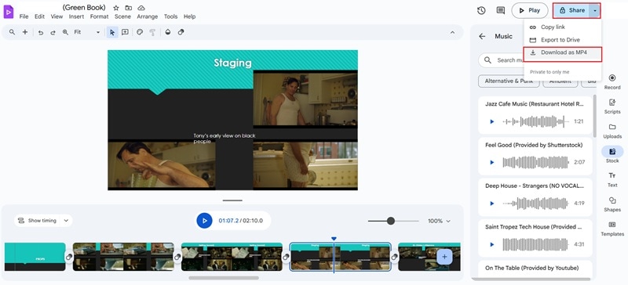The width and height of the screenshot is (628, 285).
Task: Open the Shapes sidebar tool
Action: [x=612, y=204]
